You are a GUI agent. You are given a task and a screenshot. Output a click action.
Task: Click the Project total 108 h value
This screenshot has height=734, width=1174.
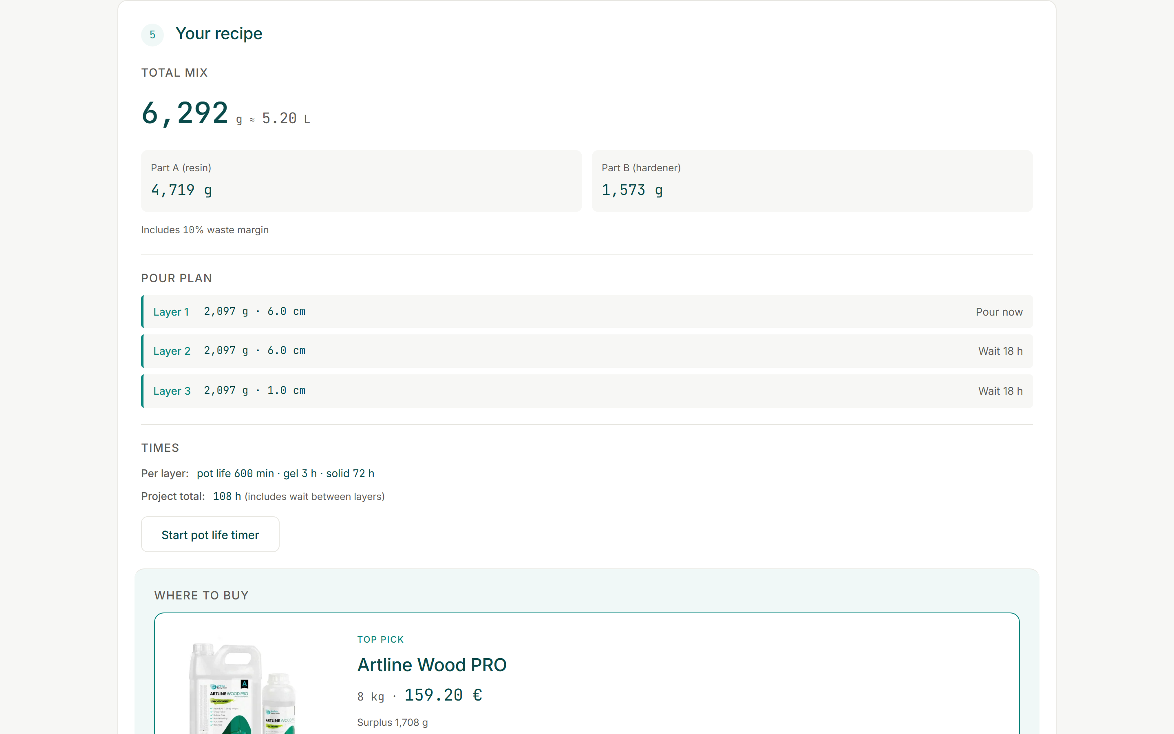click(x=227, y=496)
